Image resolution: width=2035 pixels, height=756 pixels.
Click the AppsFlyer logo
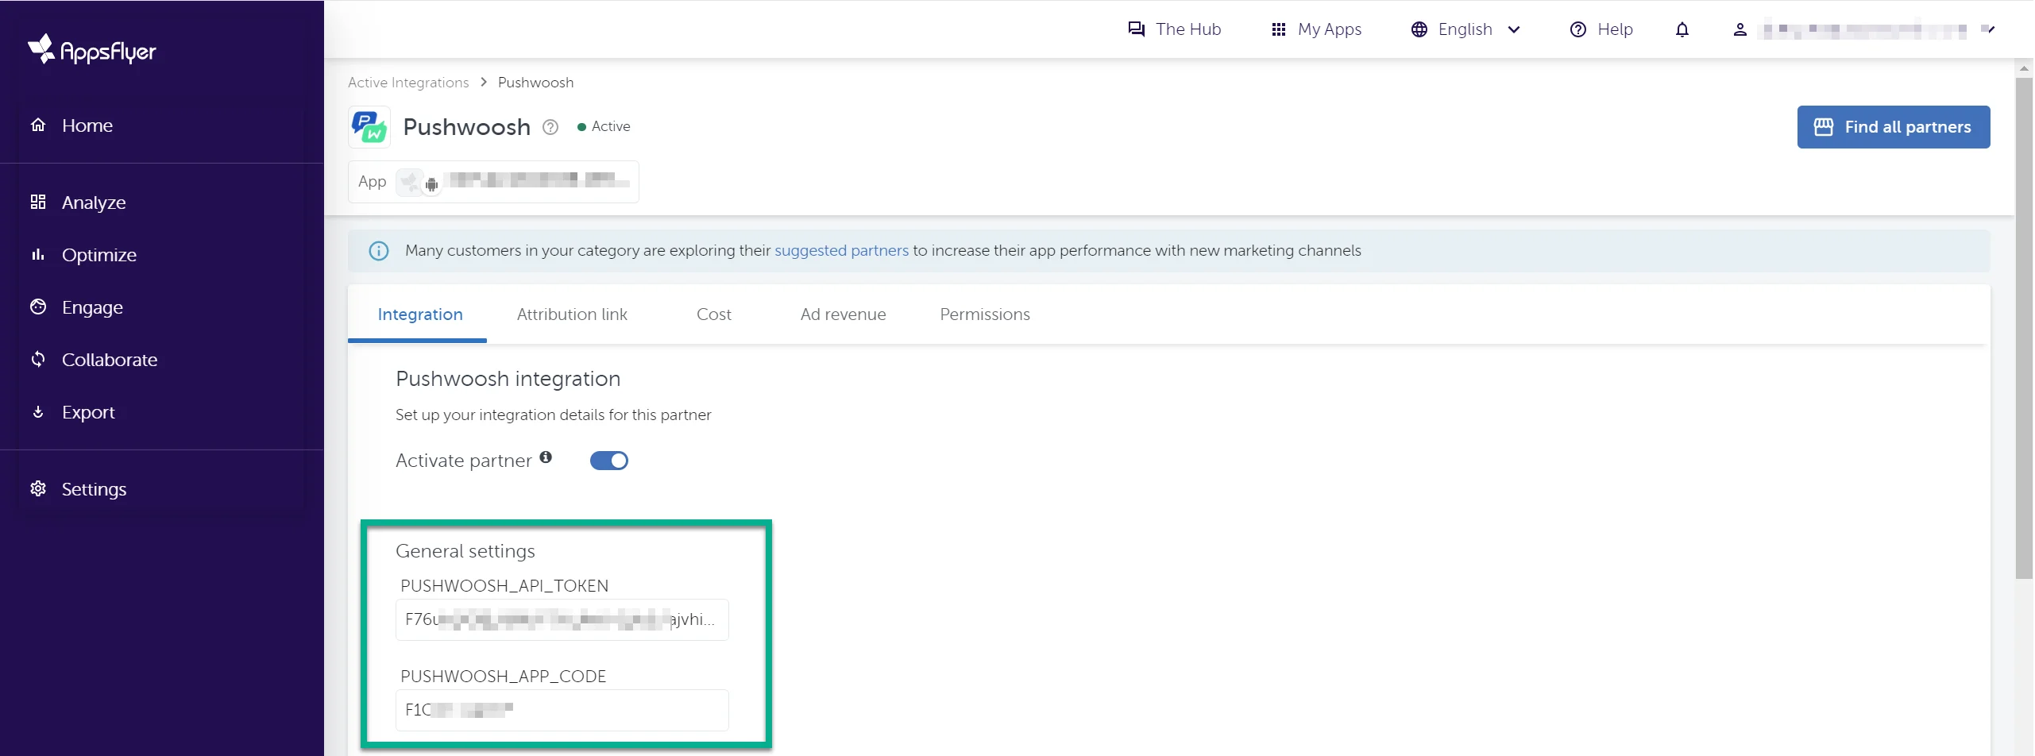pos(91,49)
